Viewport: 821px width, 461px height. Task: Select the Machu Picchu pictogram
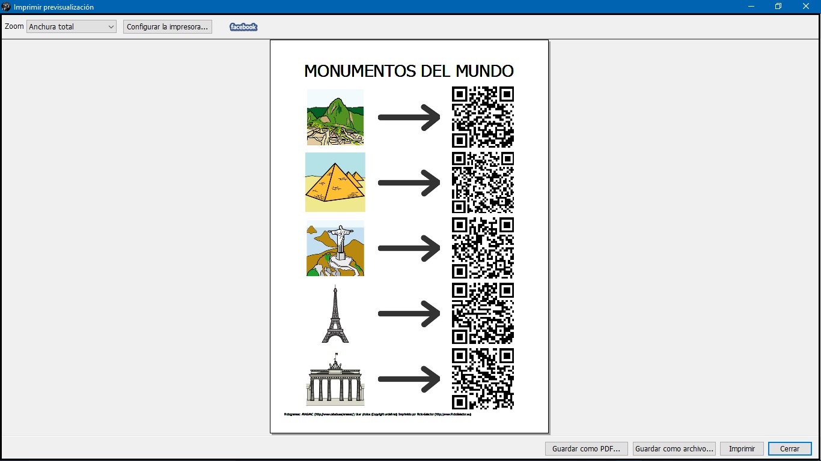(x=335, y=117)
